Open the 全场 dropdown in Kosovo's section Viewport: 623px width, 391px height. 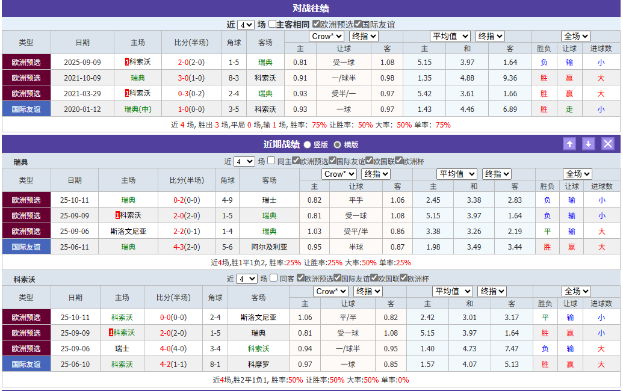tap(576, 291)
